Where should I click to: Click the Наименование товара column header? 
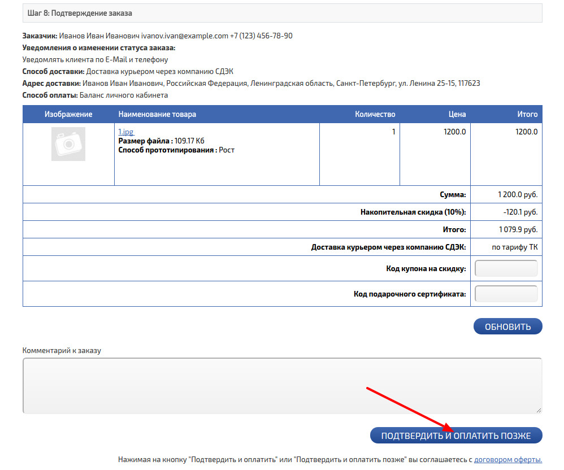pyautogui.click(x=158, y=114)
